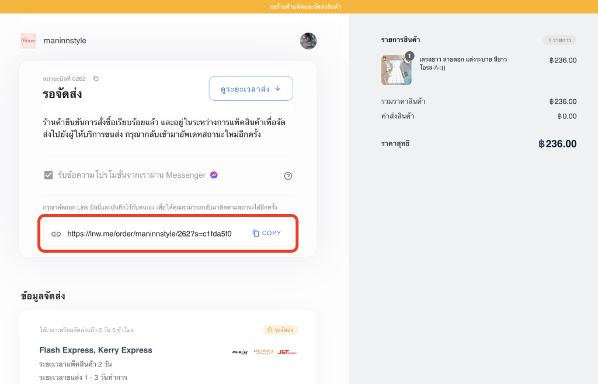
Task: Click the รอจัดส่ง status heading
Action: [62, 94]
